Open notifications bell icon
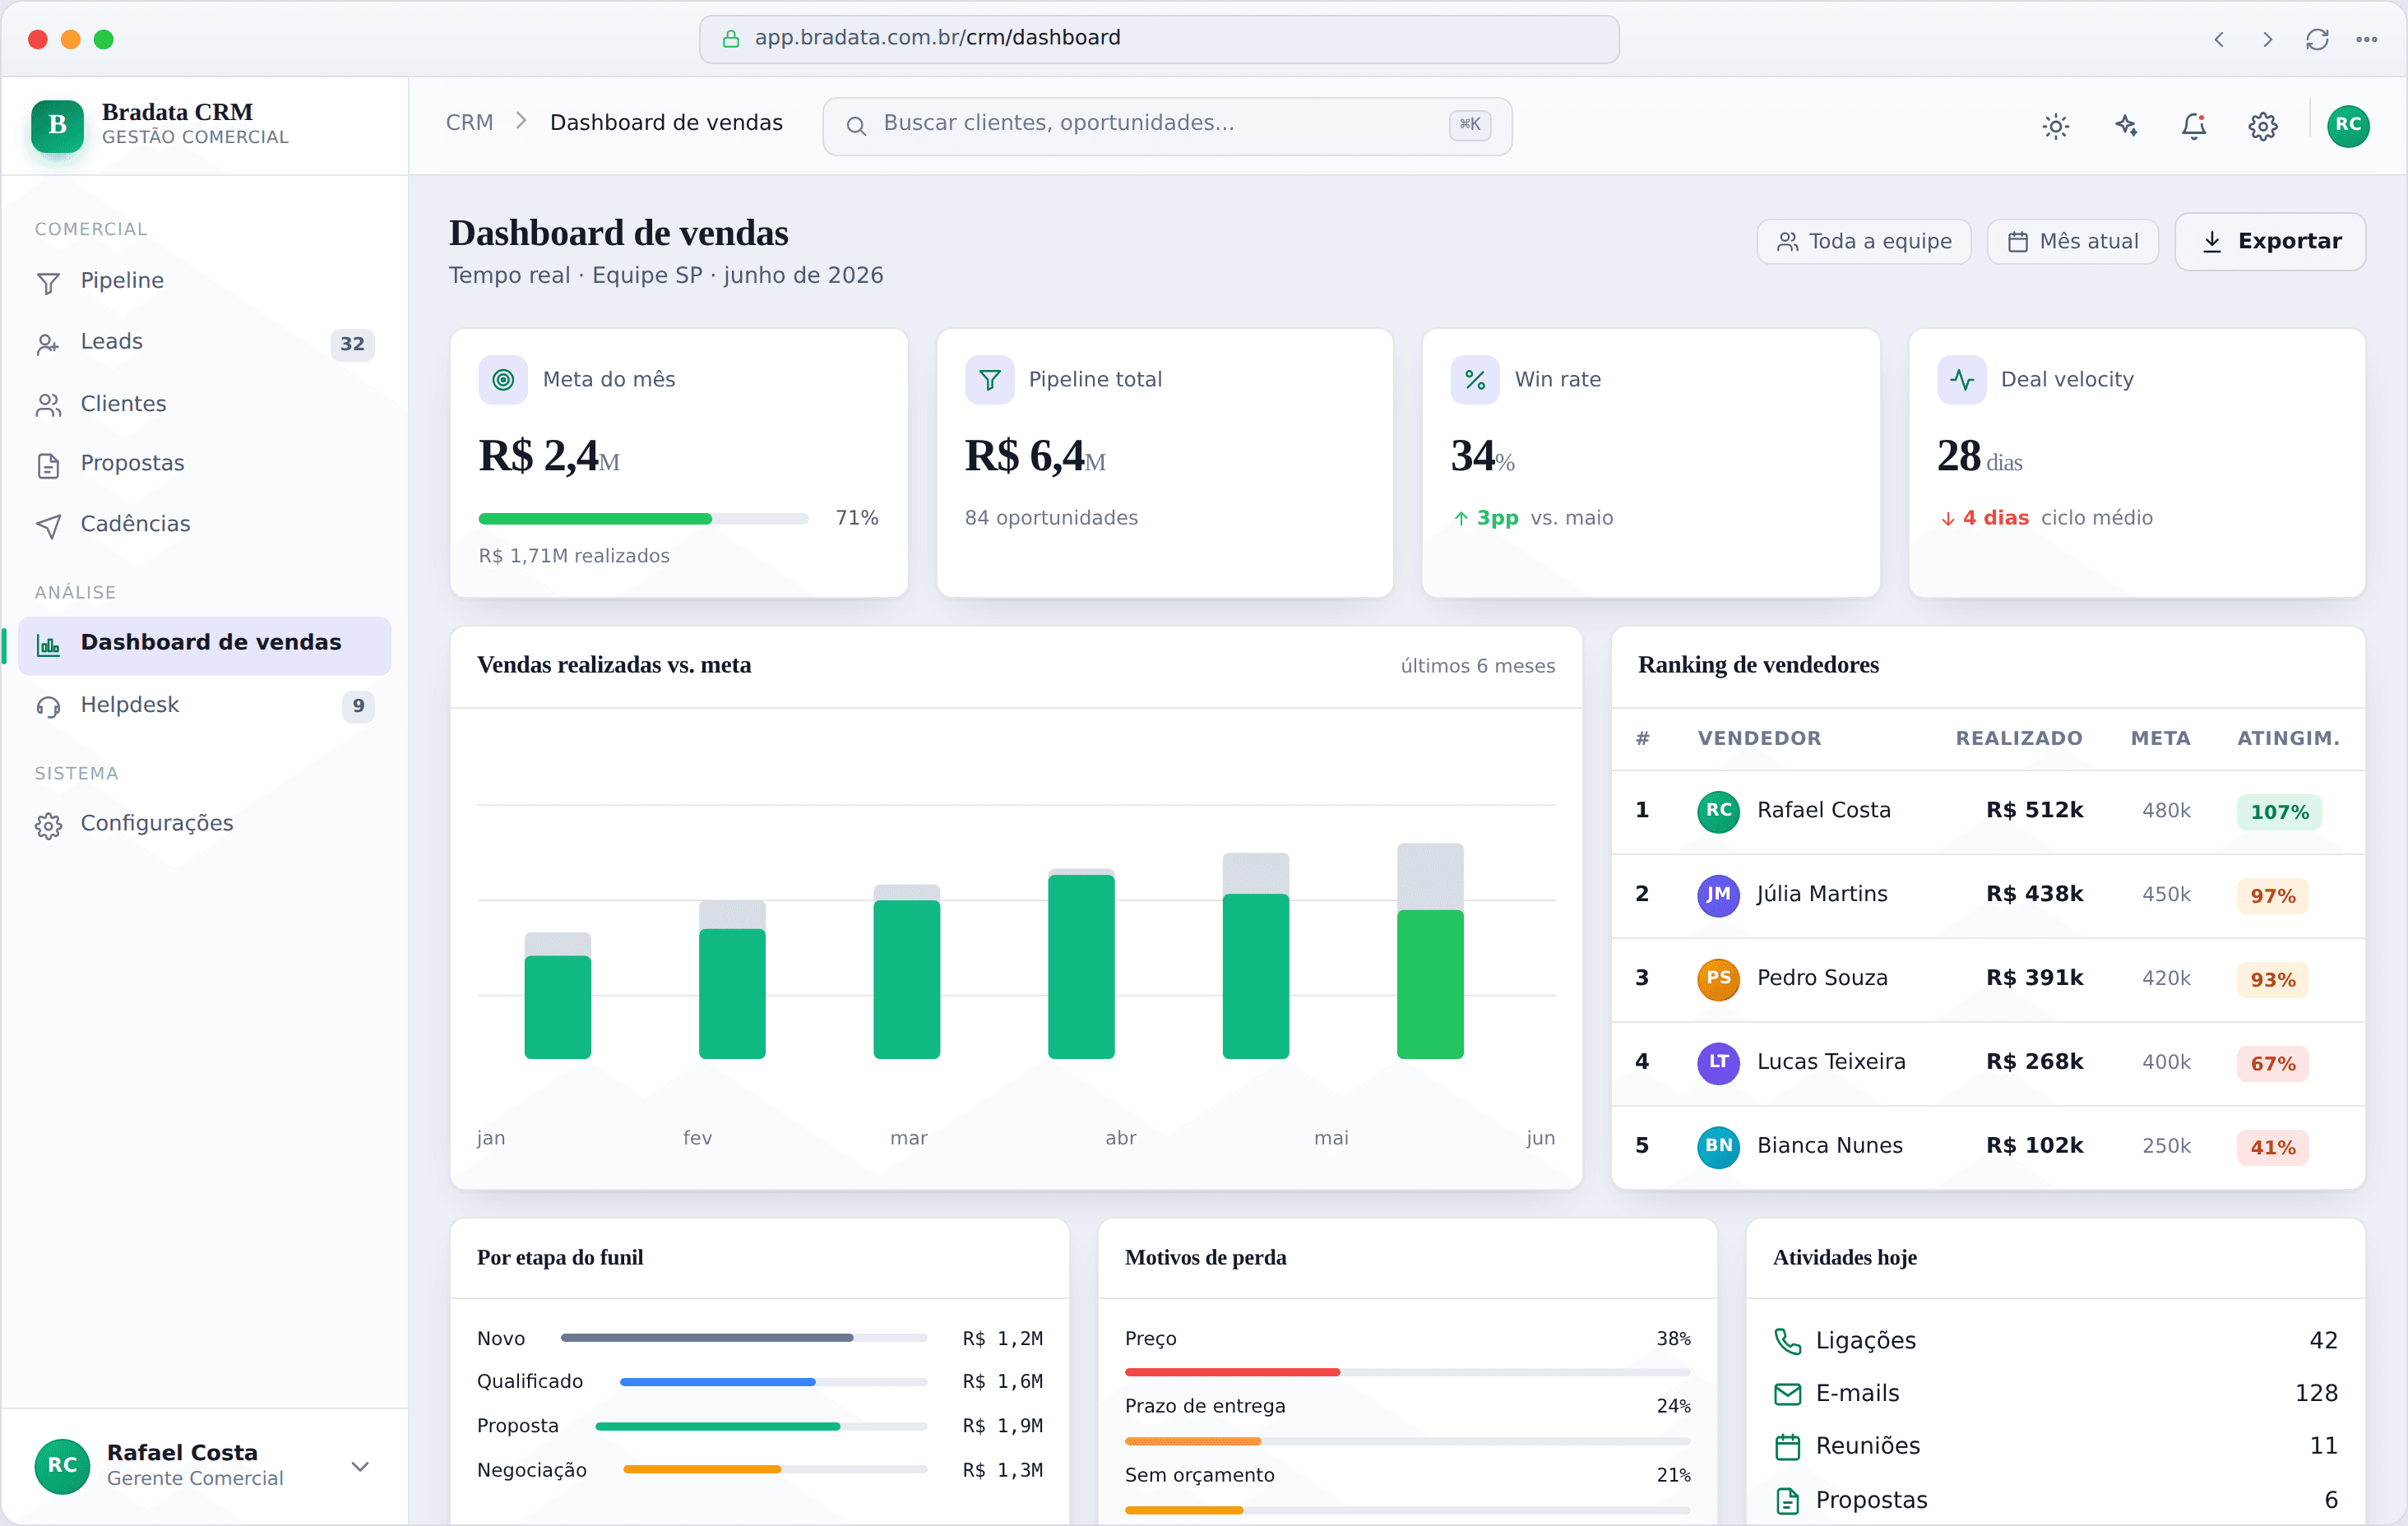The height and width of the screenshot is (1526, 2408). point(2194,125)
